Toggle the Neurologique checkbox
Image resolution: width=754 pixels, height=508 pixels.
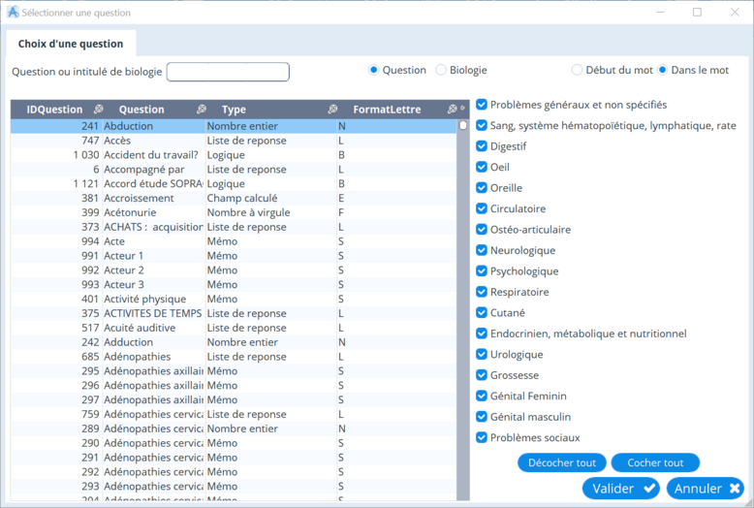[482, 250]
